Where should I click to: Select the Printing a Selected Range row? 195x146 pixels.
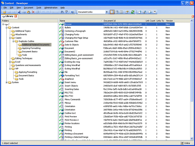click(x=117, y=137)
